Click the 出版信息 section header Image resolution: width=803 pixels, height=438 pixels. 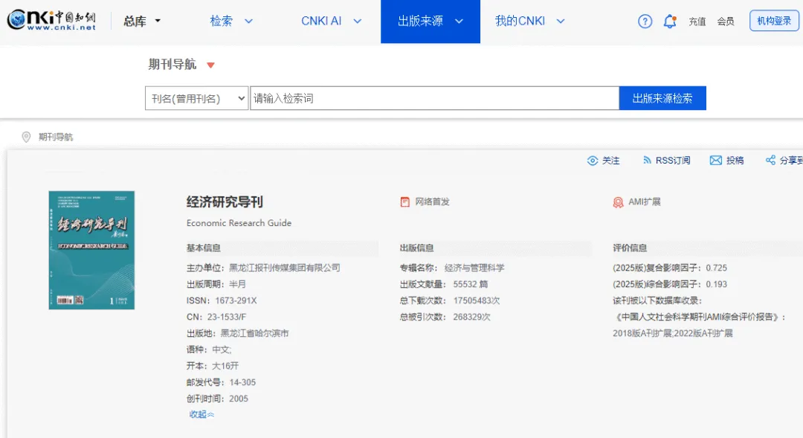[x=417, y=248]
